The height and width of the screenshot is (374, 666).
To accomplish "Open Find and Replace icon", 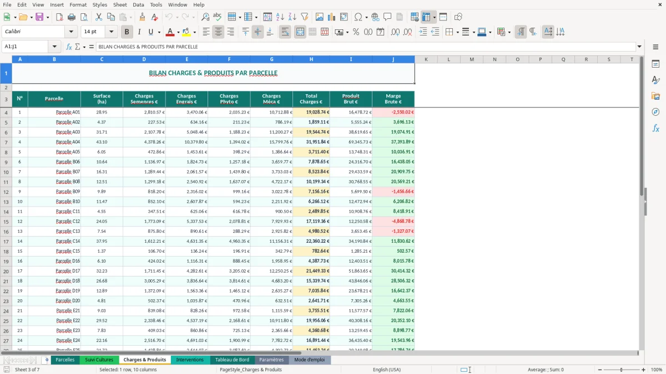I will tap(205, 17).
